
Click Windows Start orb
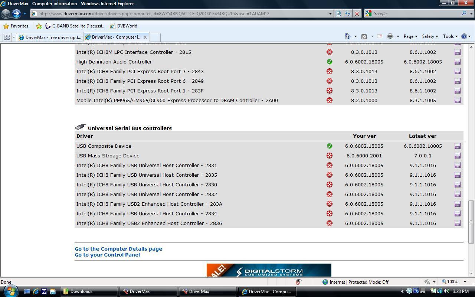tap(10, 291)
